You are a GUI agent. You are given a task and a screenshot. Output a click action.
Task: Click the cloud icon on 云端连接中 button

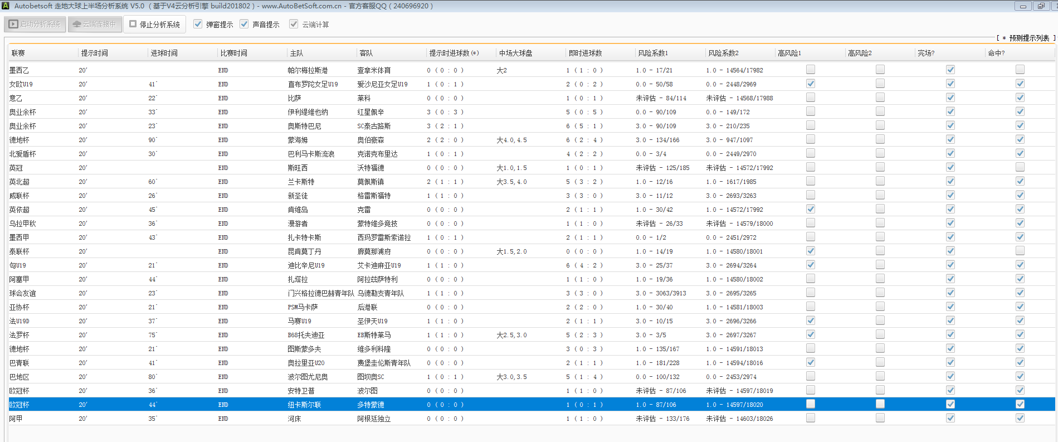pyautogui.click(x=77, y=25)
